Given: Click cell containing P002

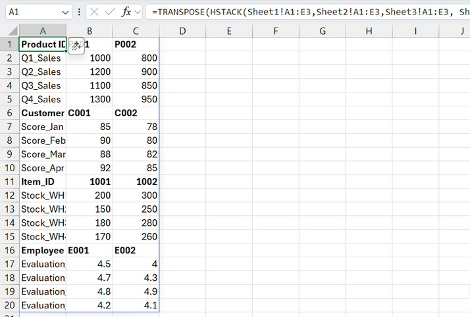Looking at the screenshot, I should click(136, 44).
